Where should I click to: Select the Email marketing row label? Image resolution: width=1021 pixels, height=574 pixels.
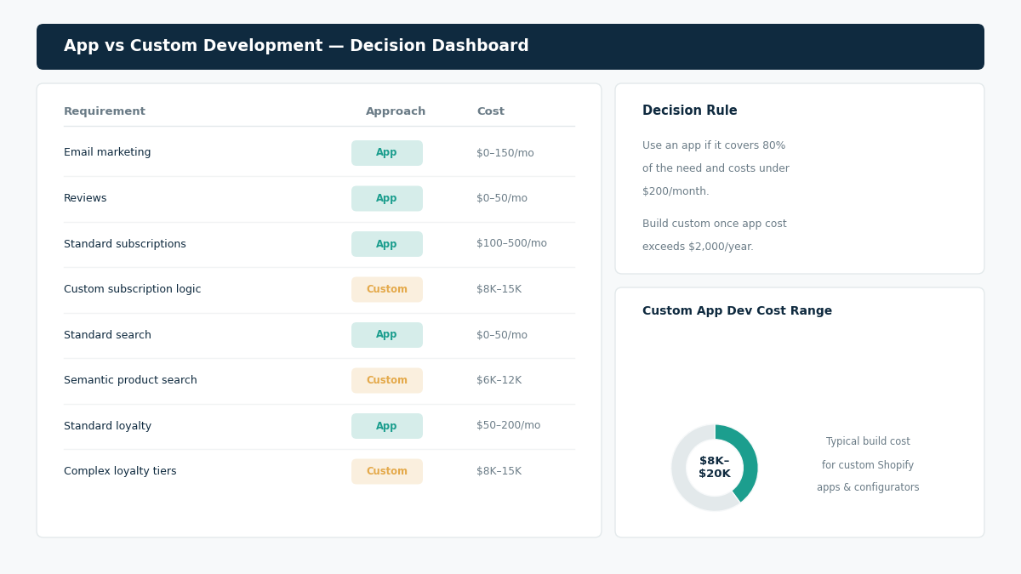click(x=107, y=153)
